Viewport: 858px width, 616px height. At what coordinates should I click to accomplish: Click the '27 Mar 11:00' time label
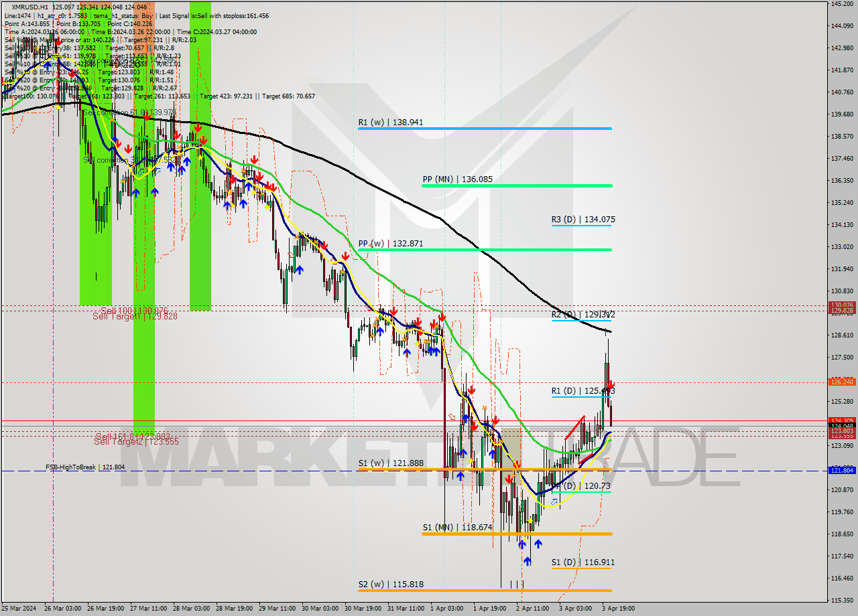[148, 609]
